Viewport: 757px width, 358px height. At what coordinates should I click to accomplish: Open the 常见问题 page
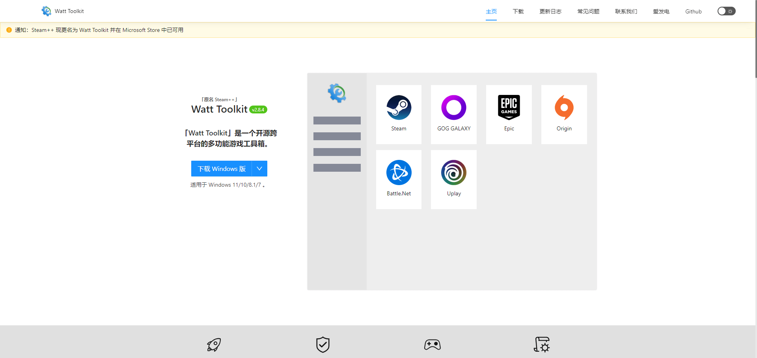click(x=588, y=11)
